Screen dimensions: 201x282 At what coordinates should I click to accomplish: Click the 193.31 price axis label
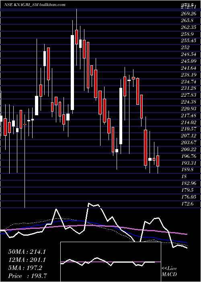pos(188,163)
